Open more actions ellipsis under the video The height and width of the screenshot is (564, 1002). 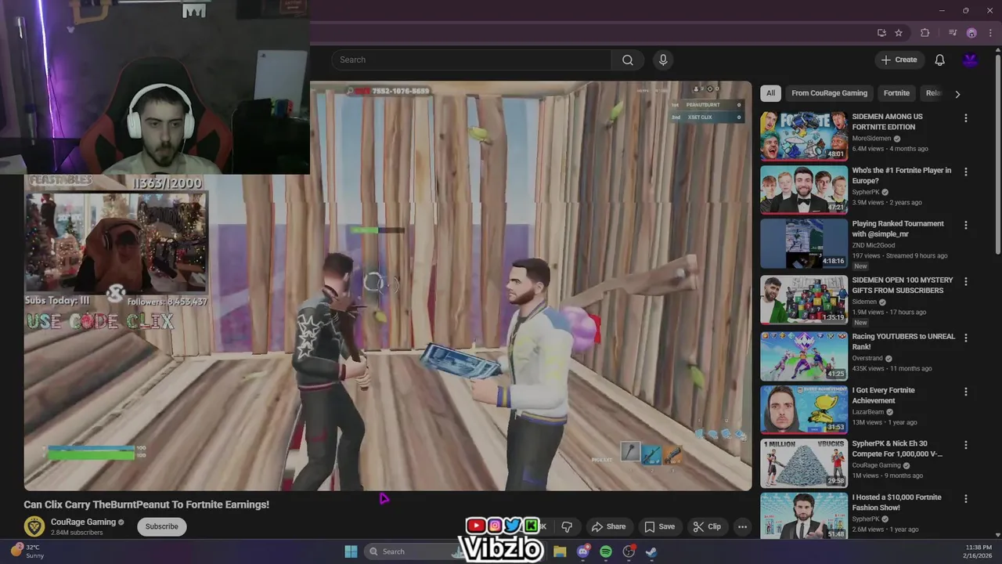[x=742, y=526]
